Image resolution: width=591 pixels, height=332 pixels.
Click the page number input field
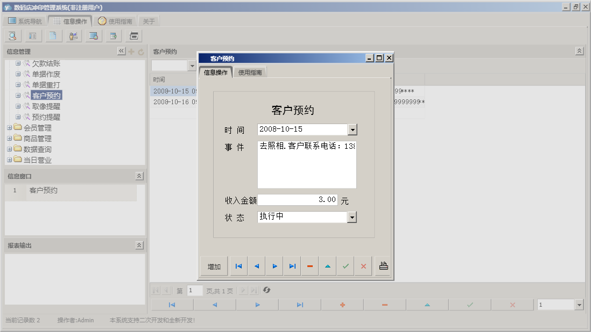[x=194, y=291]
